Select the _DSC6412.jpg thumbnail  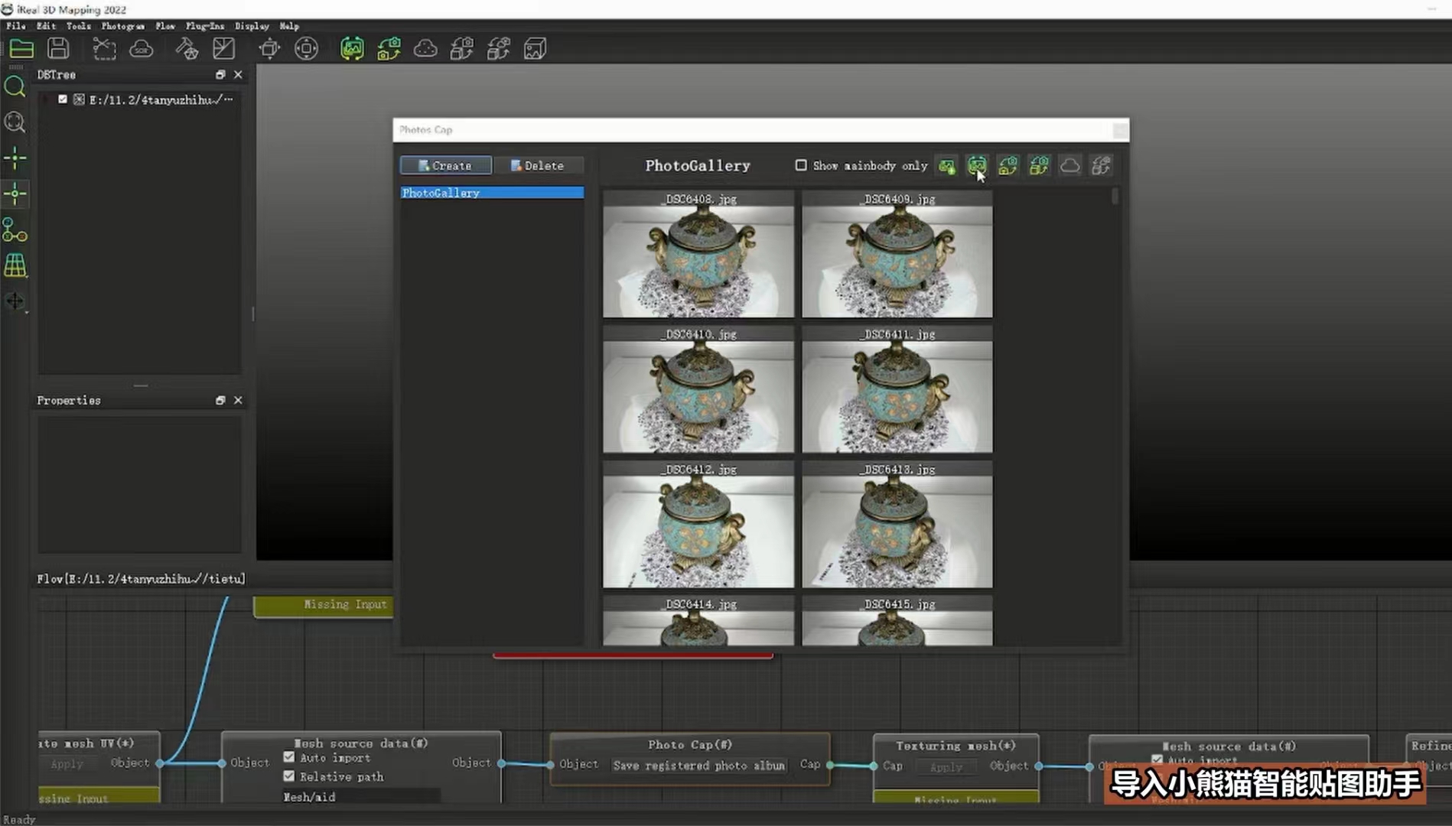(x=698, y=525)
